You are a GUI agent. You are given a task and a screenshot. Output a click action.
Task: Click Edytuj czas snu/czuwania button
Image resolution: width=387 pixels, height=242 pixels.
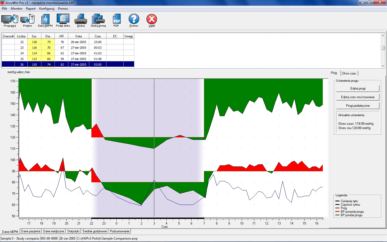pos(357,97)
